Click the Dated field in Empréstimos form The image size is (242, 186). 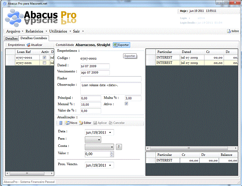95,66
